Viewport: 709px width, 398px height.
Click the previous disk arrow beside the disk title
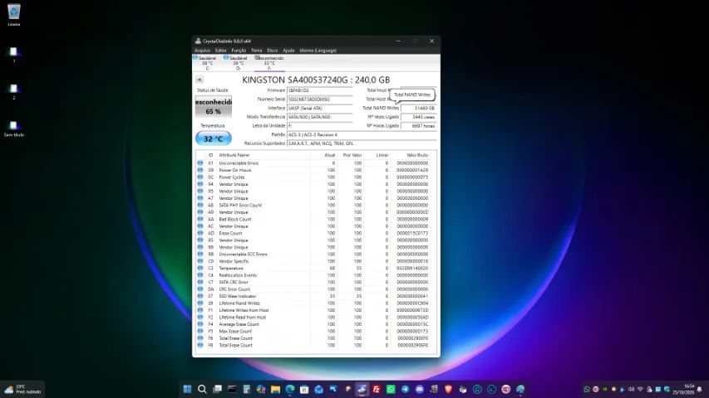coord(199,80)
